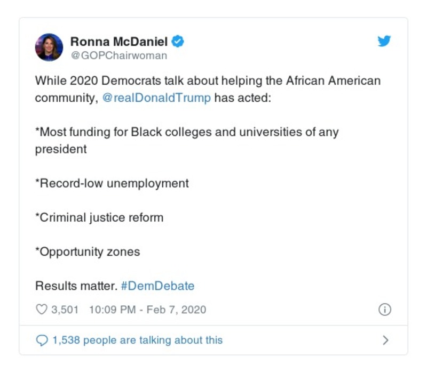
Task: Click the "Opportunity zones" line
Action: (x=88, y=251)
